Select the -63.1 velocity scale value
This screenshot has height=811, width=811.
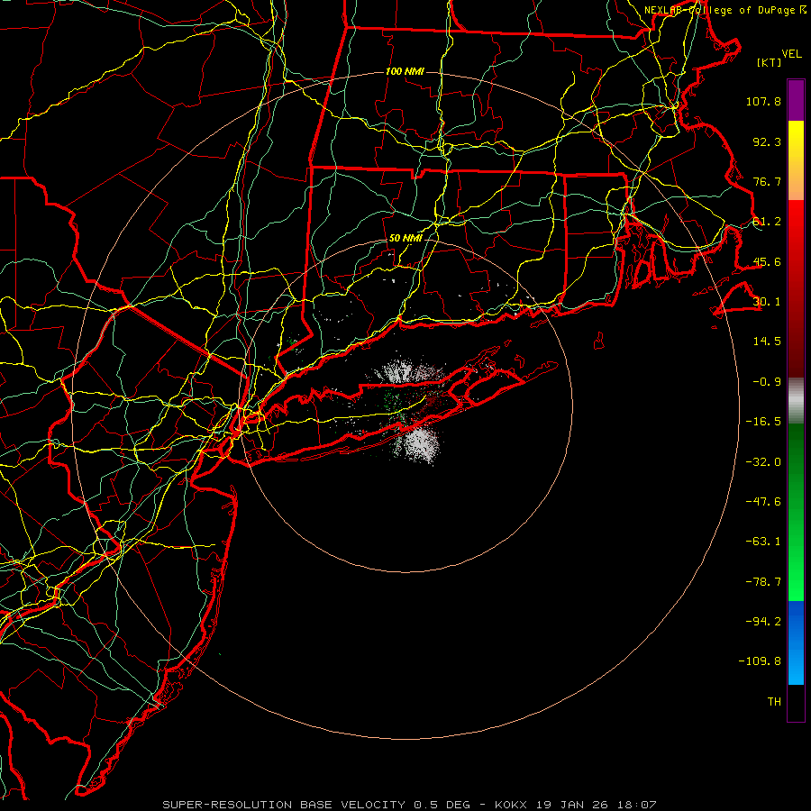pyautogui.click(x=763, y=542)
